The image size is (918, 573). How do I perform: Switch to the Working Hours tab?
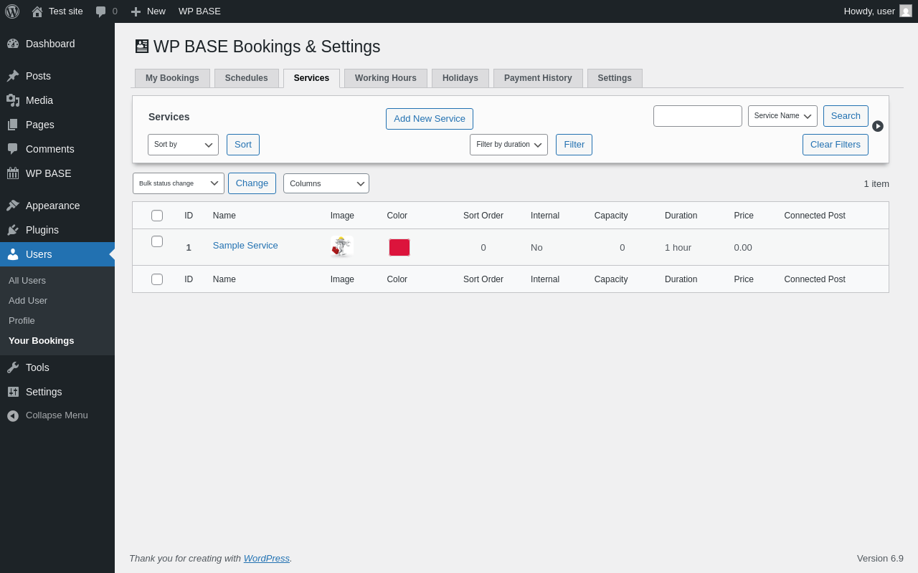[x=385, y=78]
